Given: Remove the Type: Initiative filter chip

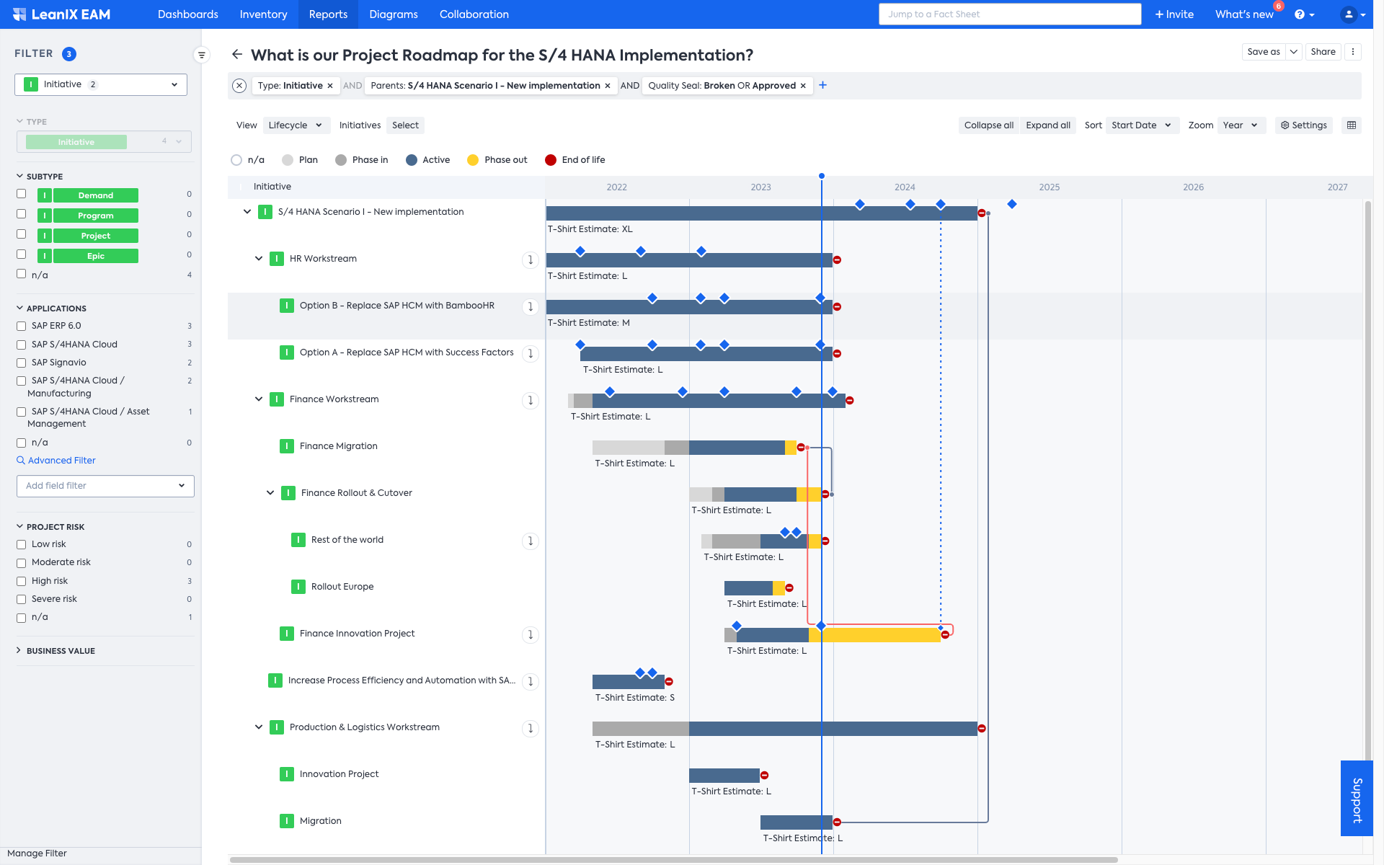Looking at the screenshot, I should click(x=330, y=86).
